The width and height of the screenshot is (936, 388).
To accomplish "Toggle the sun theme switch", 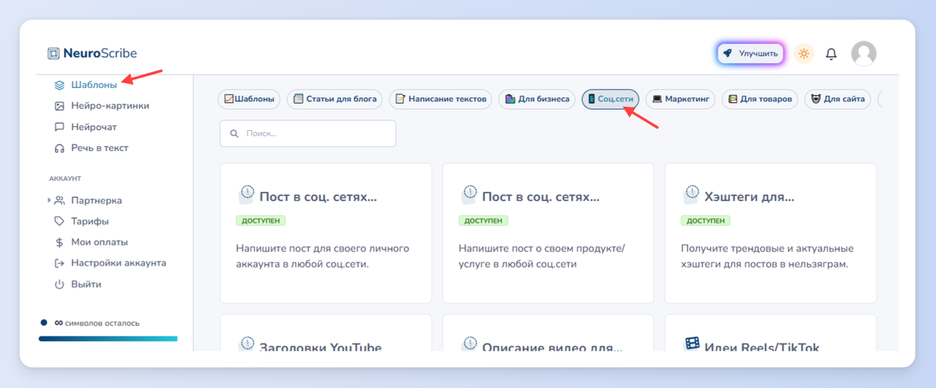I will [x=803, y=53].
